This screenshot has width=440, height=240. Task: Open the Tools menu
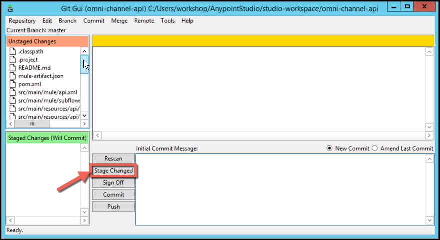(168, 21)
